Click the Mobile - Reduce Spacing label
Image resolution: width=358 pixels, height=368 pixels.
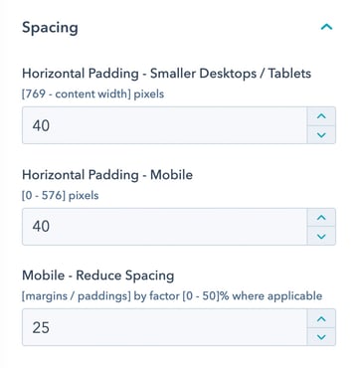pos(98,276)
